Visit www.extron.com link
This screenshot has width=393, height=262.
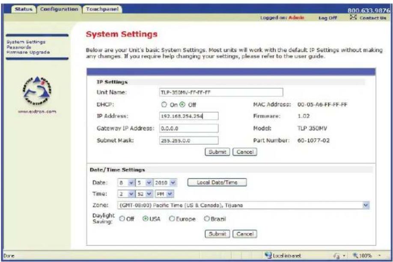37,112
